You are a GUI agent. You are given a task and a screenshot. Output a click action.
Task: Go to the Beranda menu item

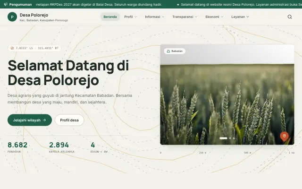coord(110,17)
